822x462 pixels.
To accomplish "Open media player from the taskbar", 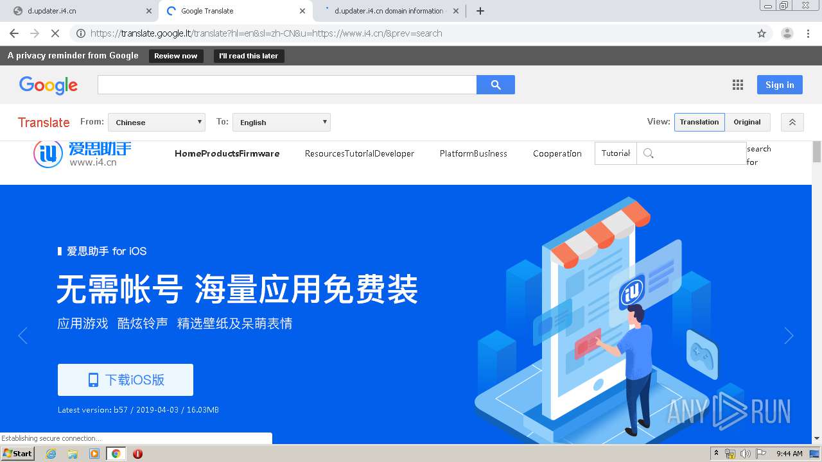I will 94,454.
